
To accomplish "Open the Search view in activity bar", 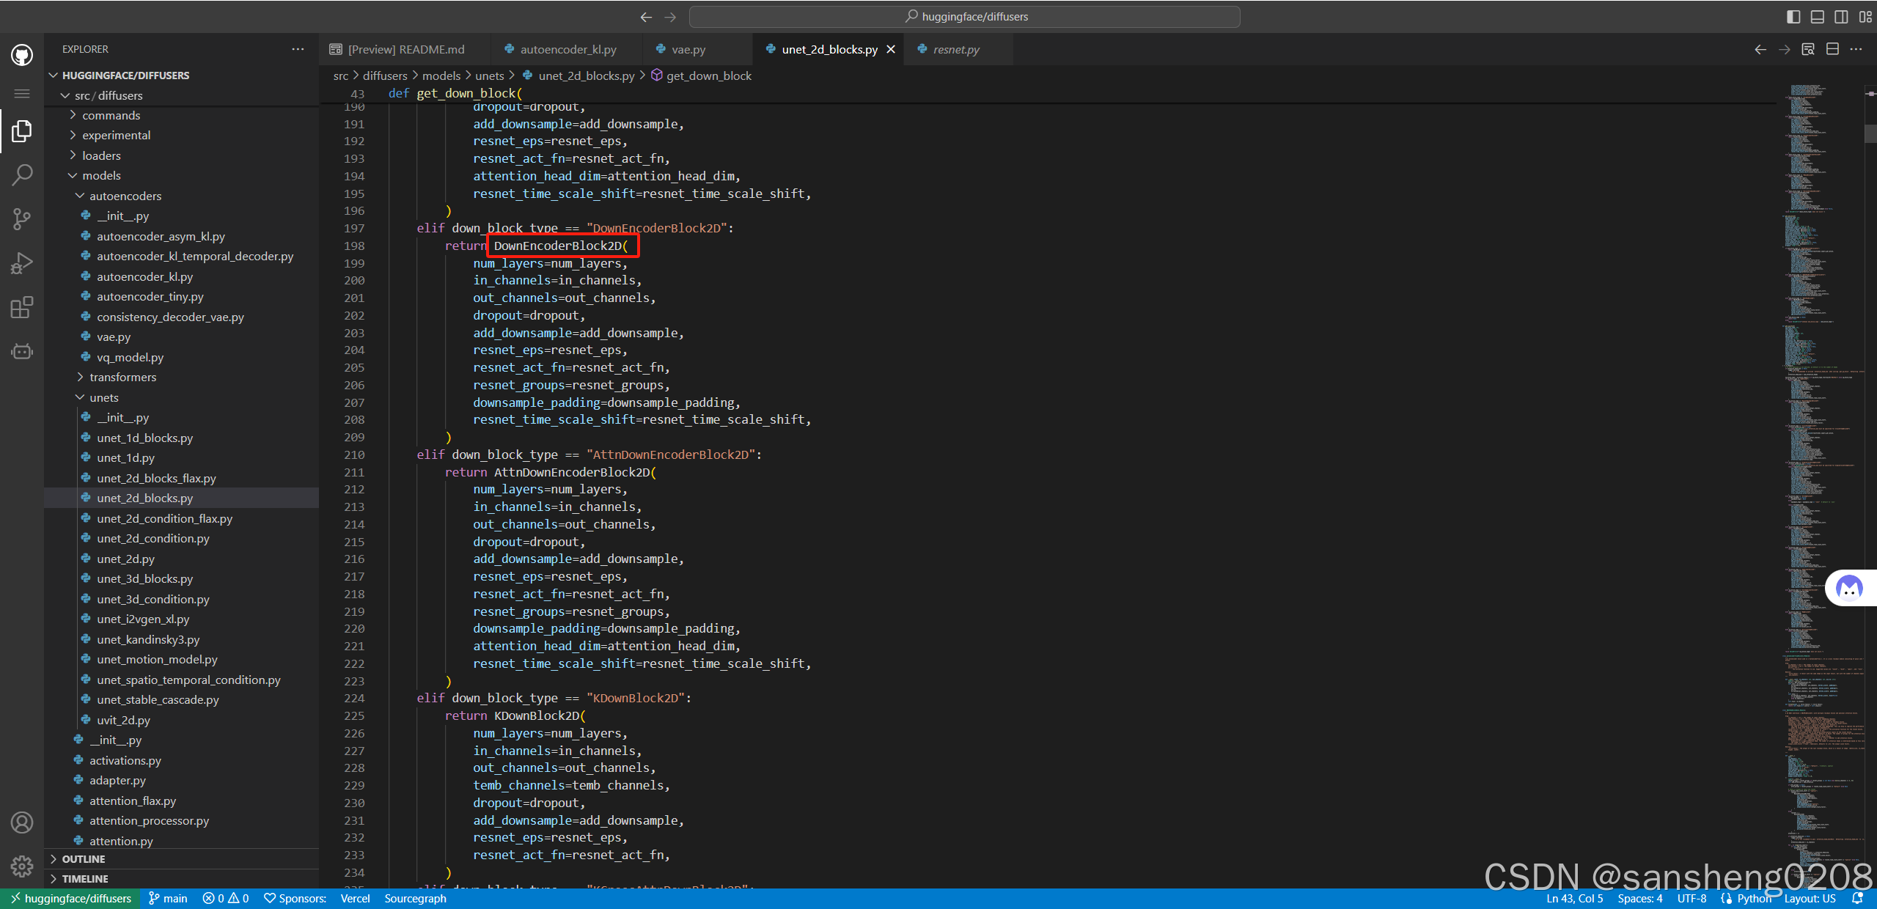I will pyautogui.click(x=22, y=175).
